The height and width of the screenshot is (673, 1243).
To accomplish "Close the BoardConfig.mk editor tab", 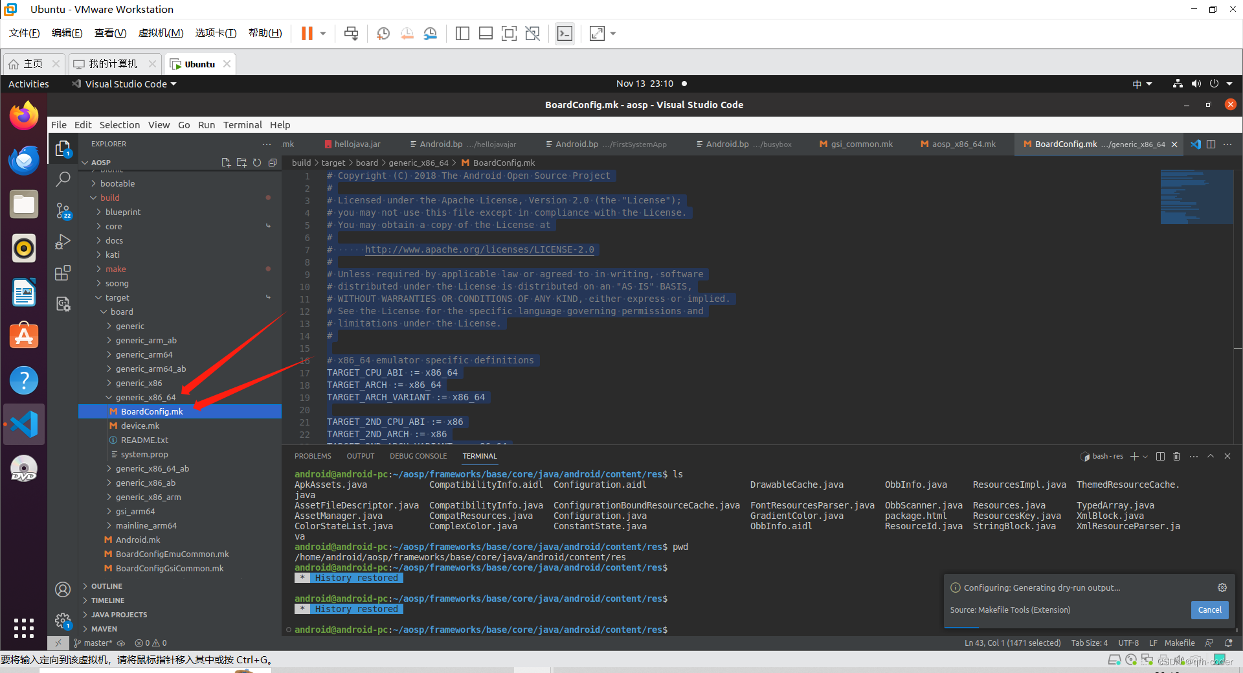I will [1174, 144].
